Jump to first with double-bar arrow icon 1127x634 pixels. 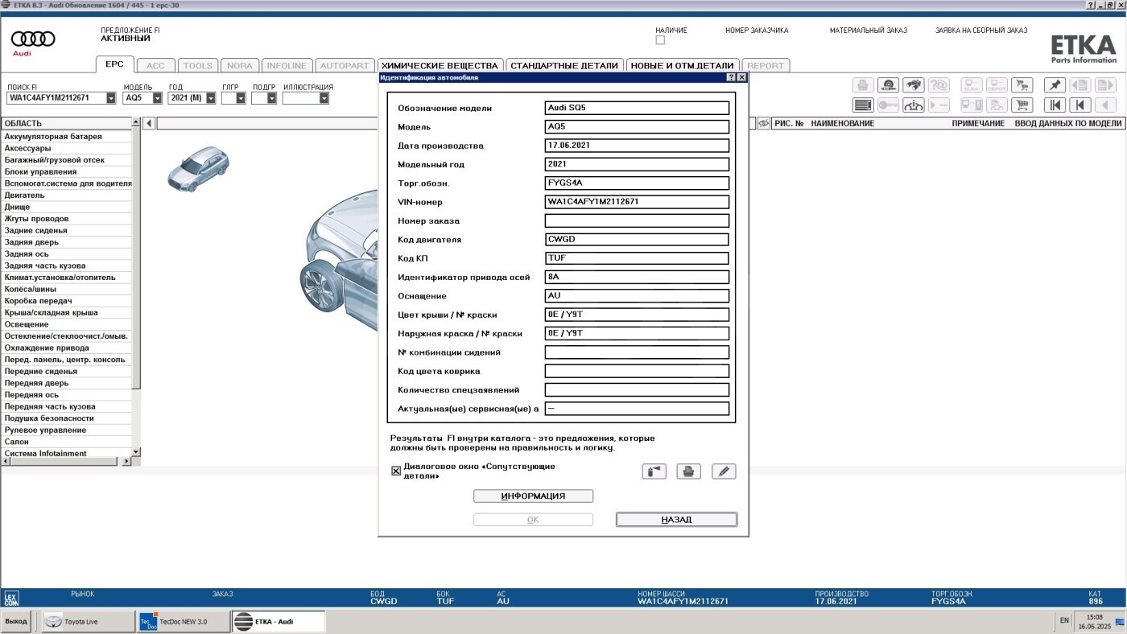(x=1055, y=105)
